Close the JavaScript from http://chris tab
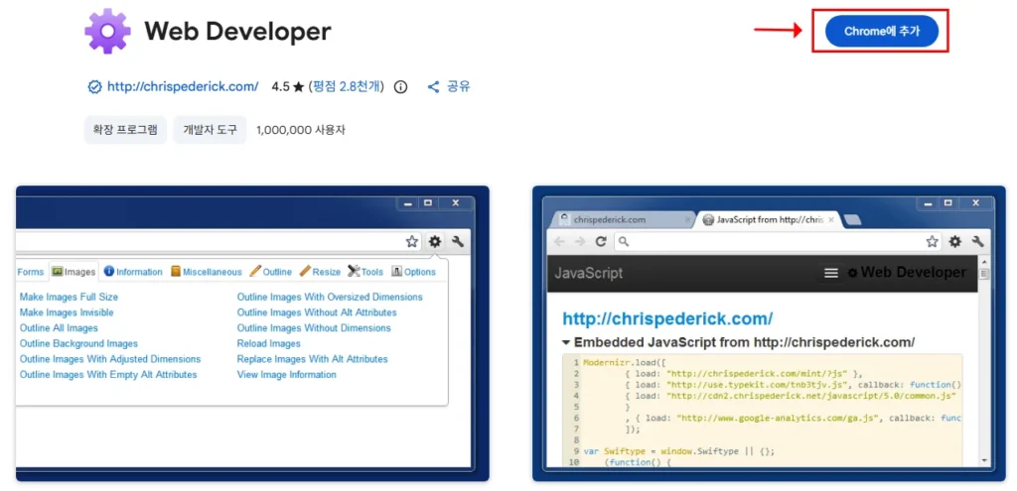The image size is (1017, 491). tap(831, 220)
